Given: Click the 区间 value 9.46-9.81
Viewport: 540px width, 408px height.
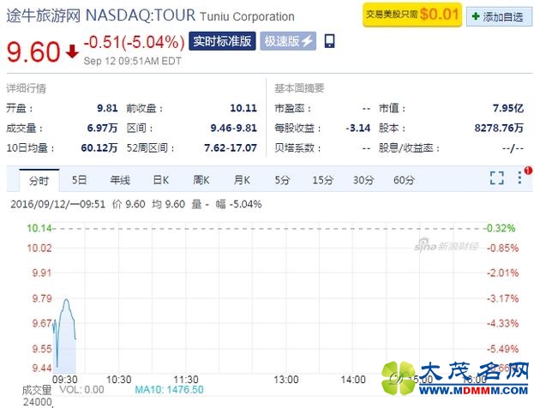Looking at the screenshot, I should pos(234,128).
